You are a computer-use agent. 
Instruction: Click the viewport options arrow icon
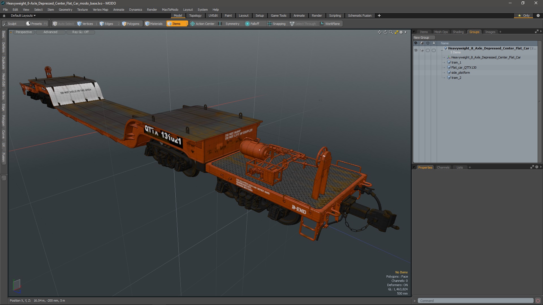(x=406, y=32)
